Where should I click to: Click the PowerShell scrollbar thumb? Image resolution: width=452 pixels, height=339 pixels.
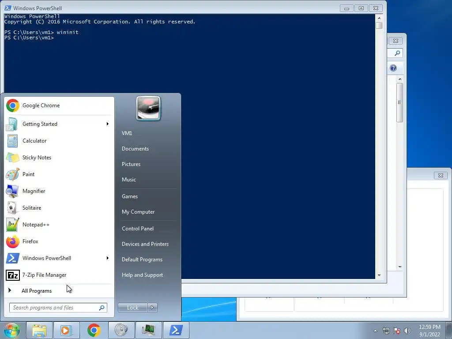(x=379, y=25)
